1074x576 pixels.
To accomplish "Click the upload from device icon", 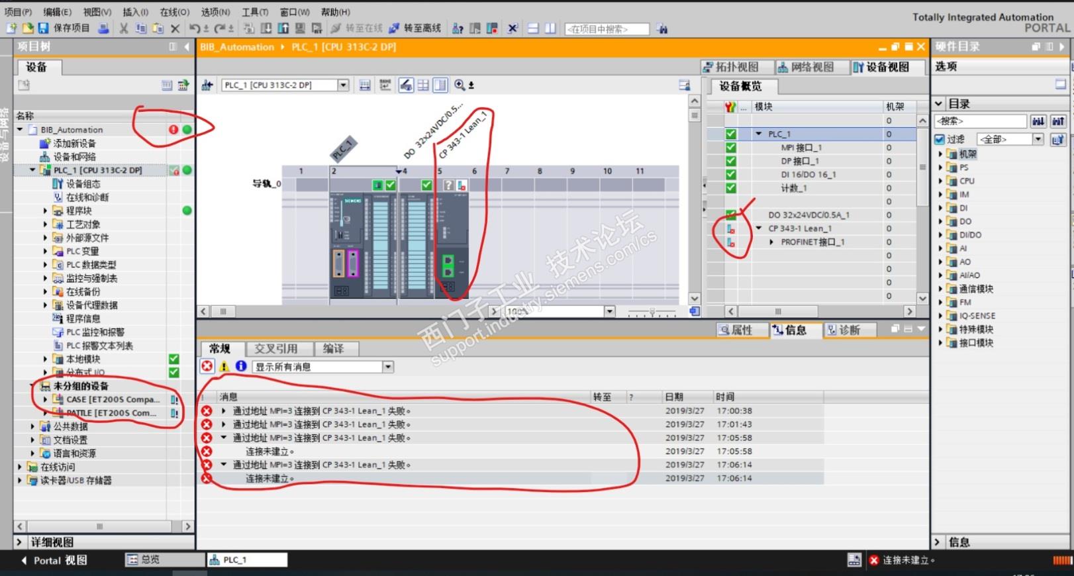I will (x=283, y=28).
